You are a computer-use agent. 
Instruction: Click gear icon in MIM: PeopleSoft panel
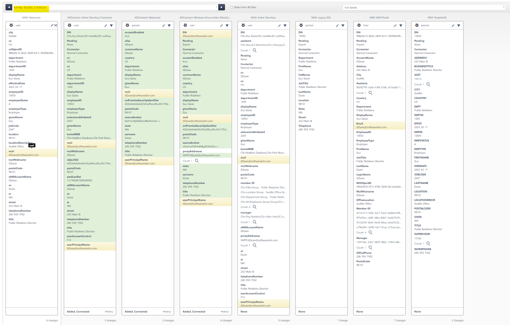click(417, 25)
